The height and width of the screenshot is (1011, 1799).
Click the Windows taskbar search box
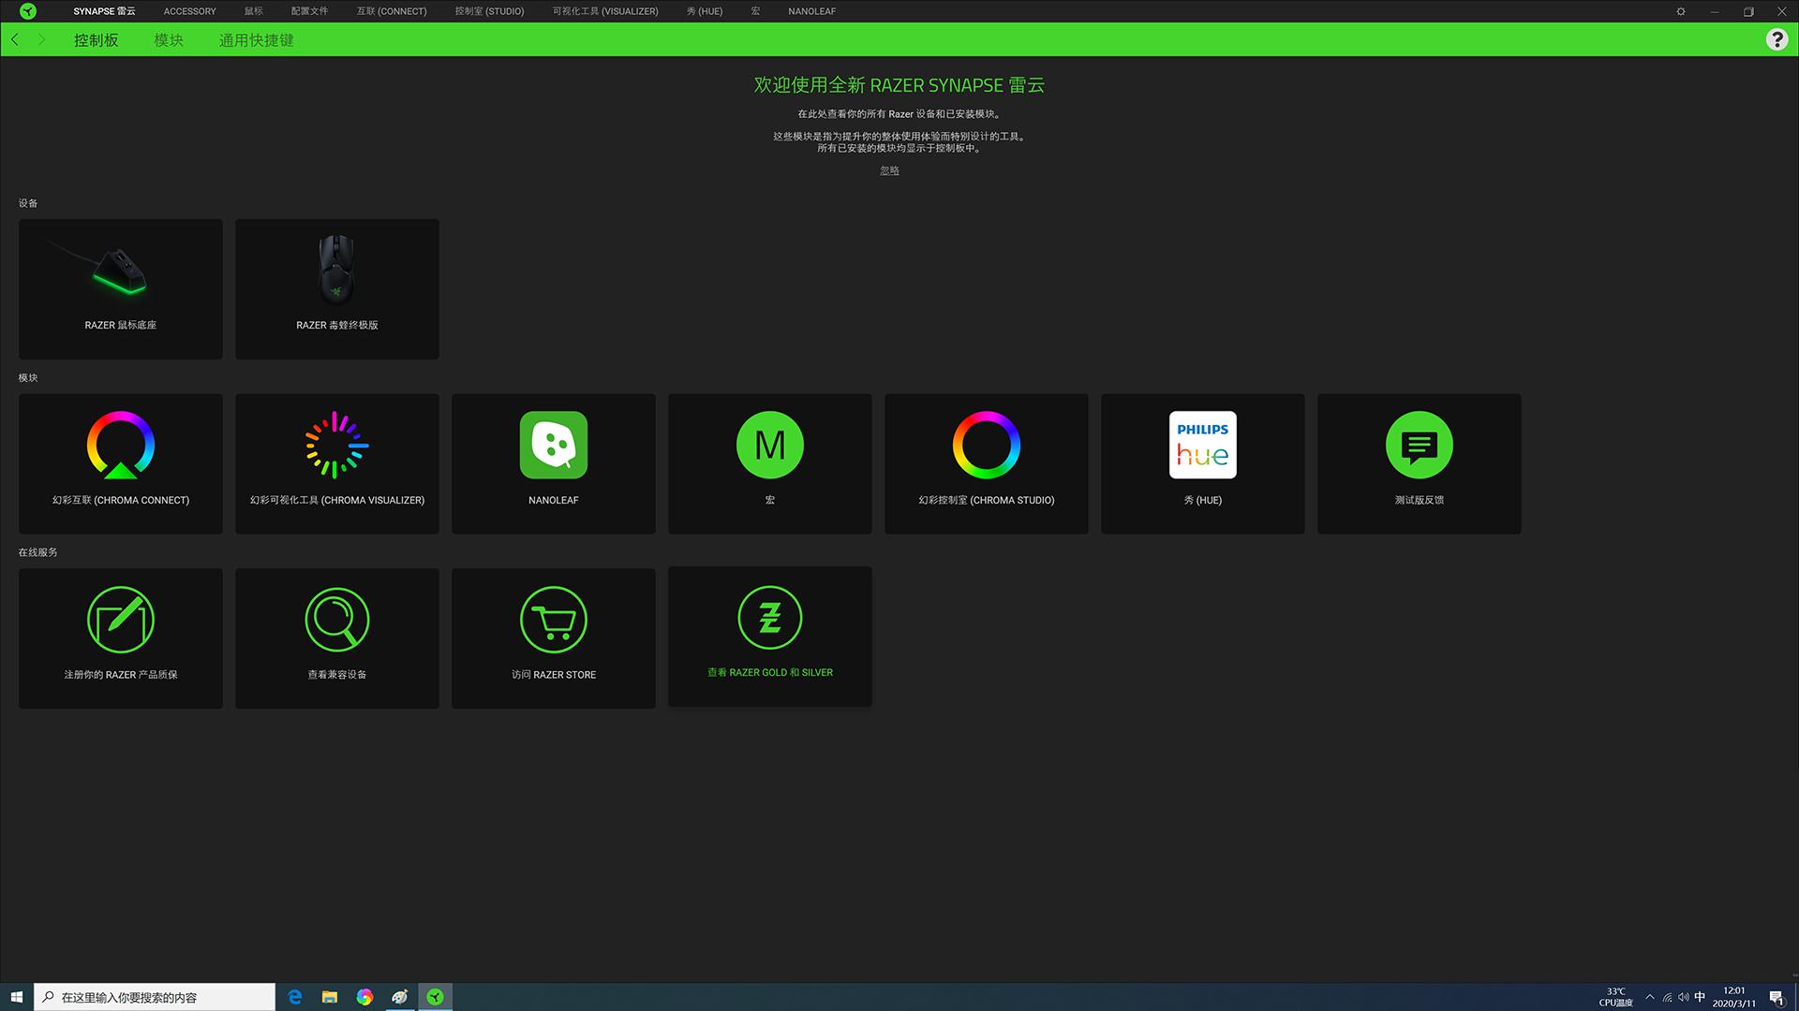point(155,997)
